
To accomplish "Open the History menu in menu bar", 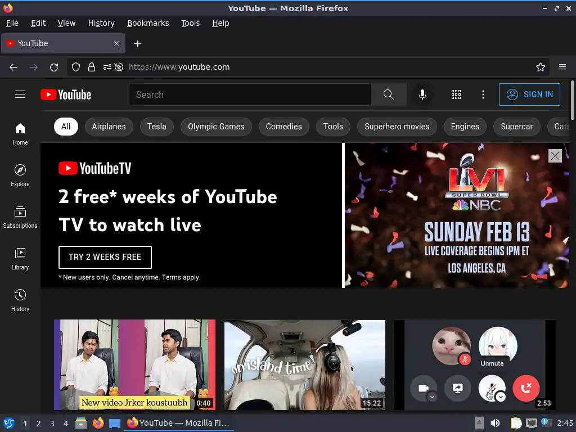I will 101,23.
